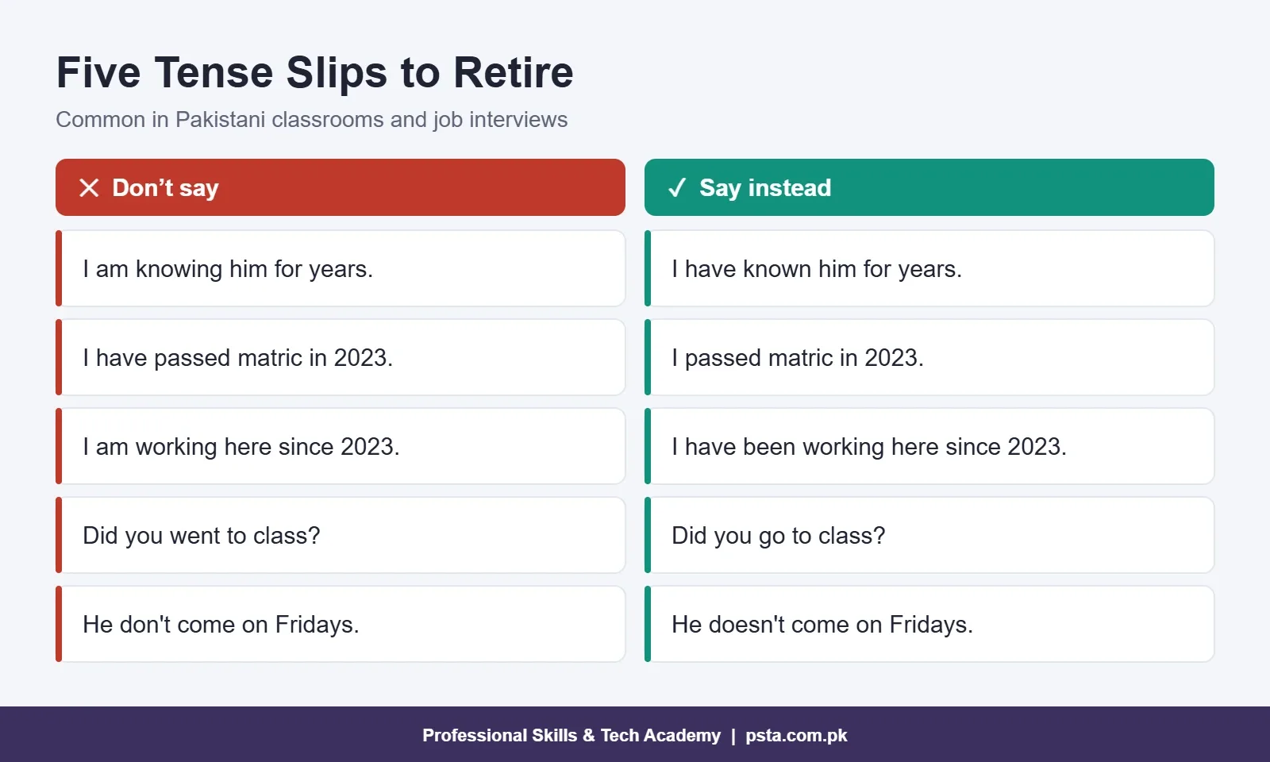The width and height of the screenshot is (1270, 762).
Task: Click the X icon beside Don't say
Action: (89, 187)
